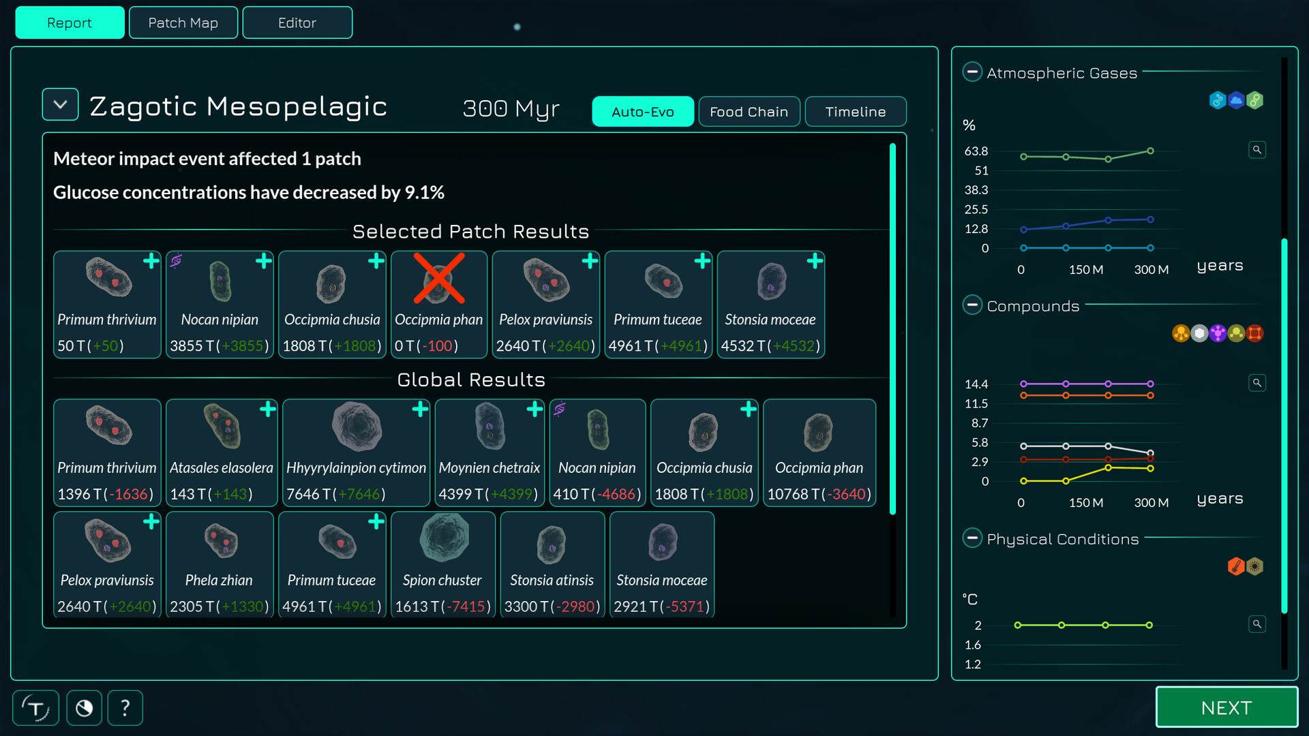Select the blue oxygen hexagon icon above Atmospheric Gases chart
This screenshot has width=1309, height=736.
(1218, 100)
